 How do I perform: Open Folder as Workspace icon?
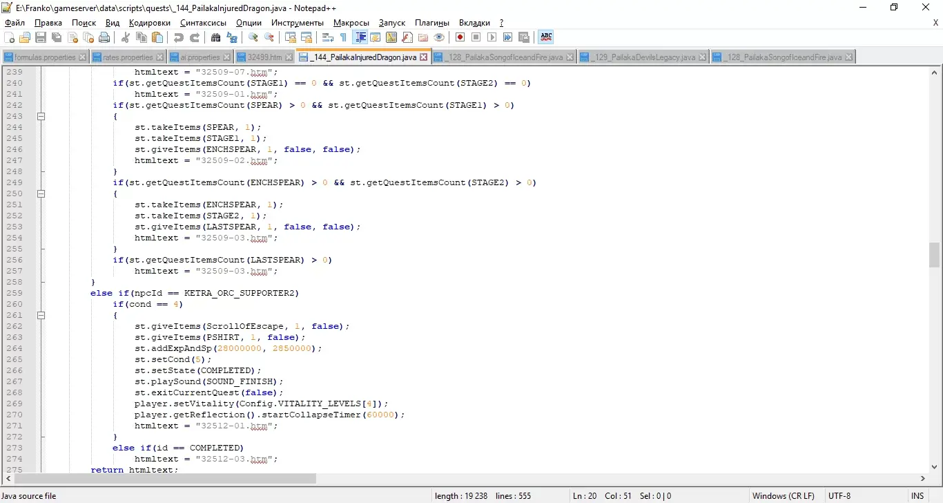coord(423,37)
